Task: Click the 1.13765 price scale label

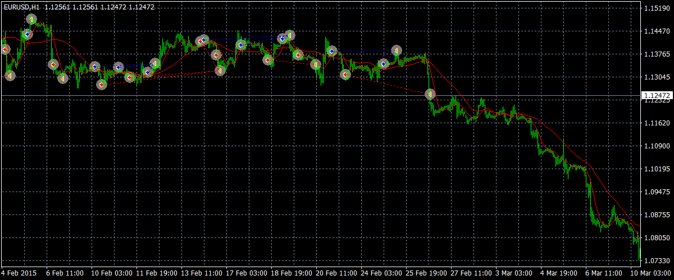Action: tap(657, 54)
